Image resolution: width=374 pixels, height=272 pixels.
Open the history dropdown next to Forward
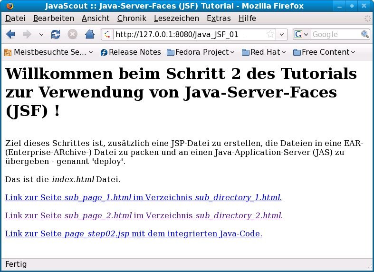coord(41,34)
